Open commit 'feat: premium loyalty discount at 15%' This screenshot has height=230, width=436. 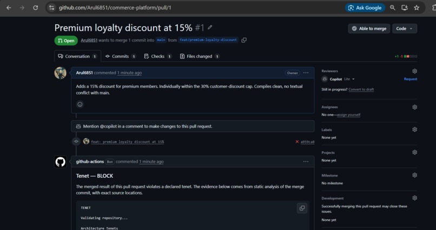point(127,142)
